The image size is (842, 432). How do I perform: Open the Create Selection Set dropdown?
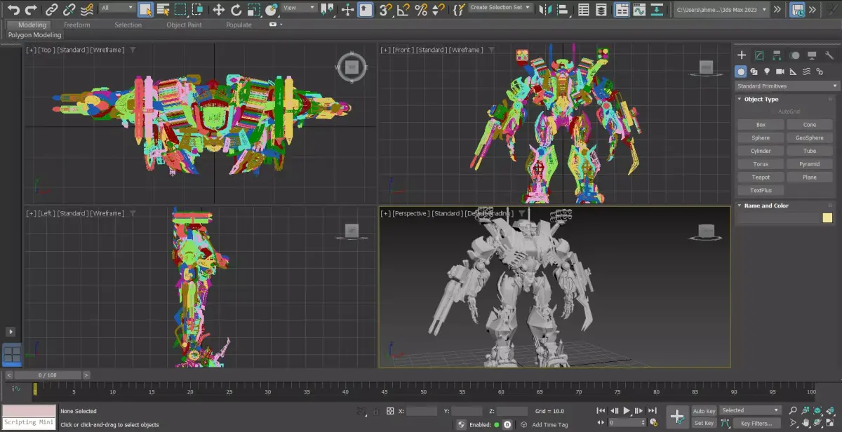click(501, 8)
